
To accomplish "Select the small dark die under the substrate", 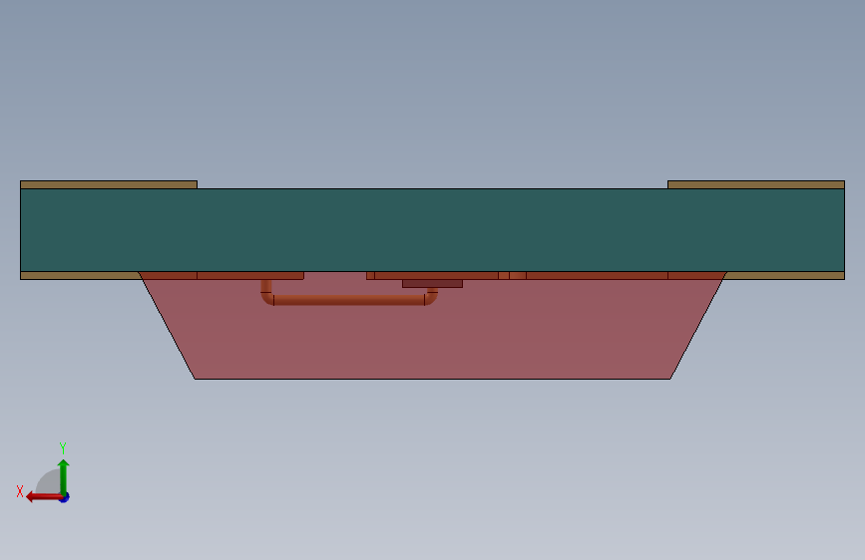I will tap(433, 283).
